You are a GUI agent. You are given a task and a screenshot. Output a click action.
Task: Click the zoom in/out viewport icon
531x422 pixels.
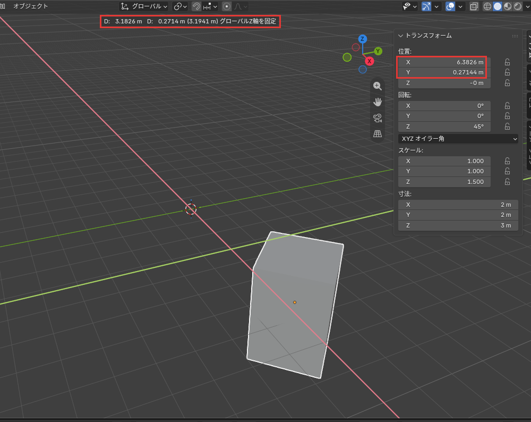(377, 86)
